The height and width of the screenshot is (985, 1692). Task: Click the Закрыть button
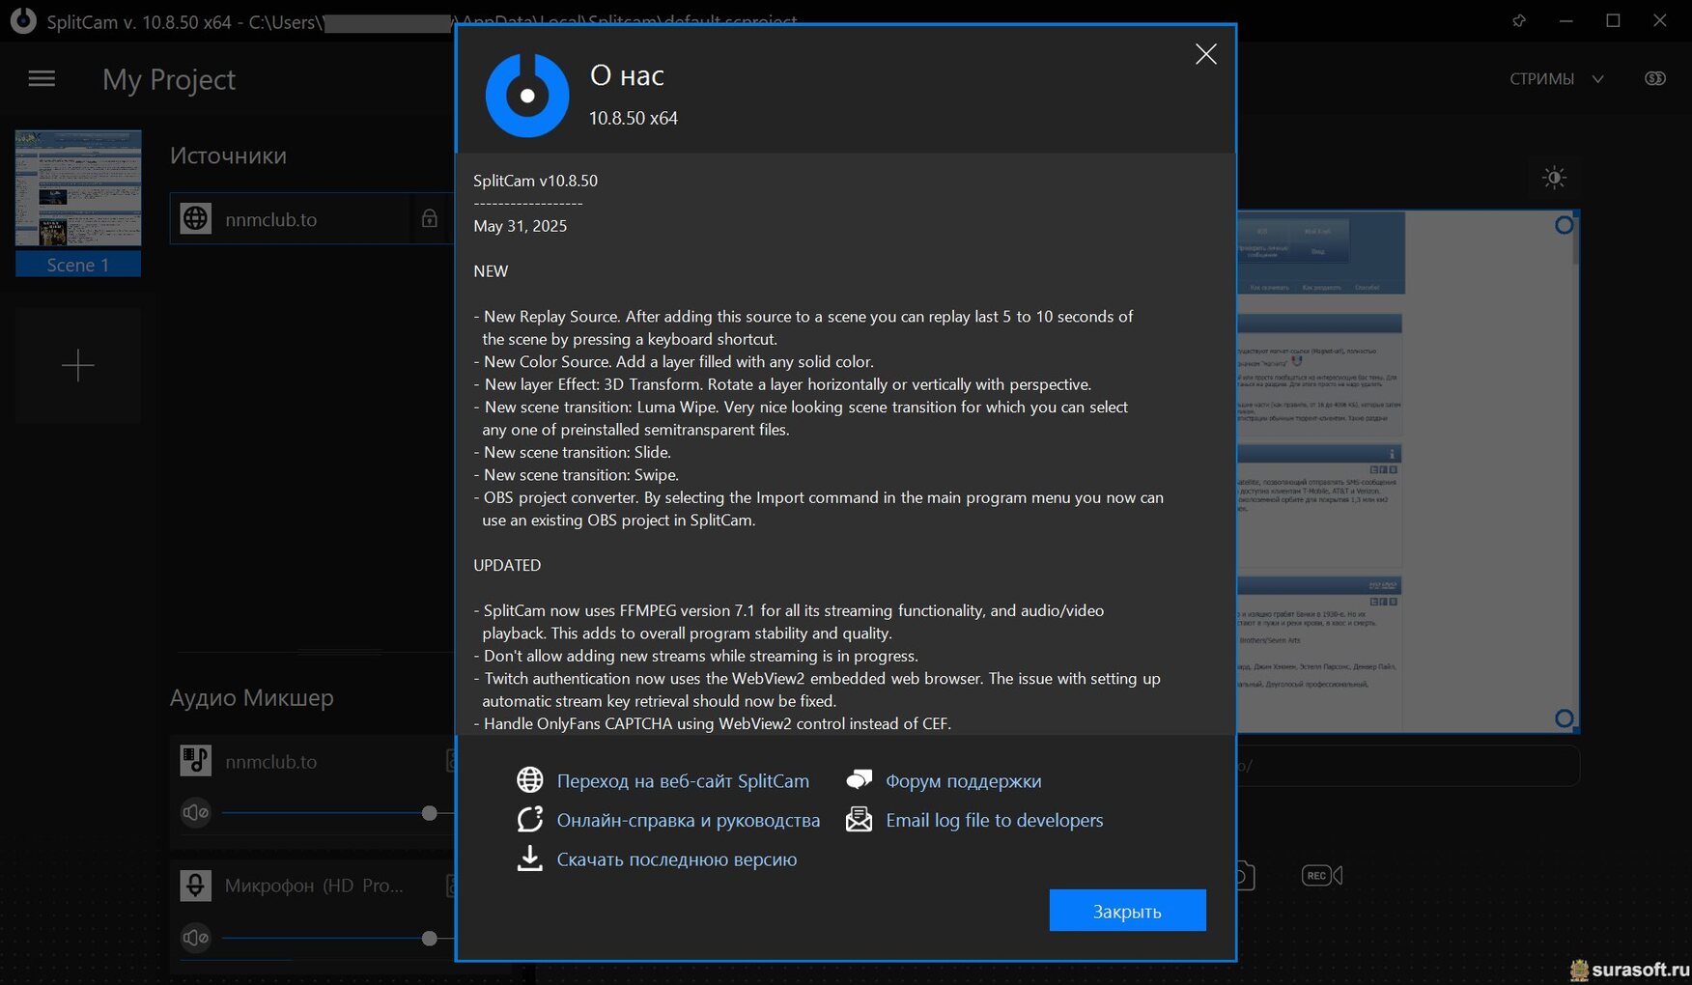(x=1127, y=911)
